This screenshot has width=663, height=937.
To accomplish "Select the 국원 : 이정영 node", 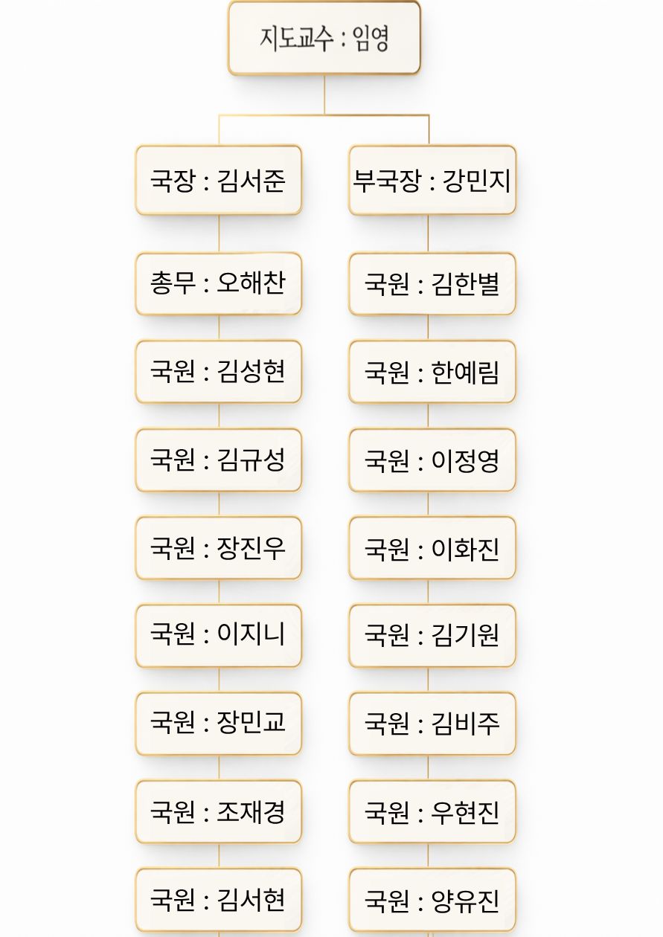I will click(x=432, y=460).
